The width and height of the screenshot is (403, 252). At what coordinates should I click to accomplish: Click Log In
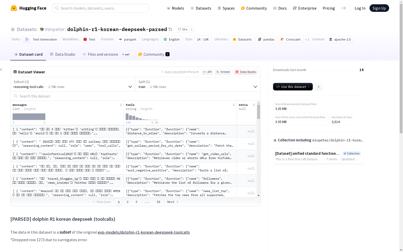pos(360,8)
